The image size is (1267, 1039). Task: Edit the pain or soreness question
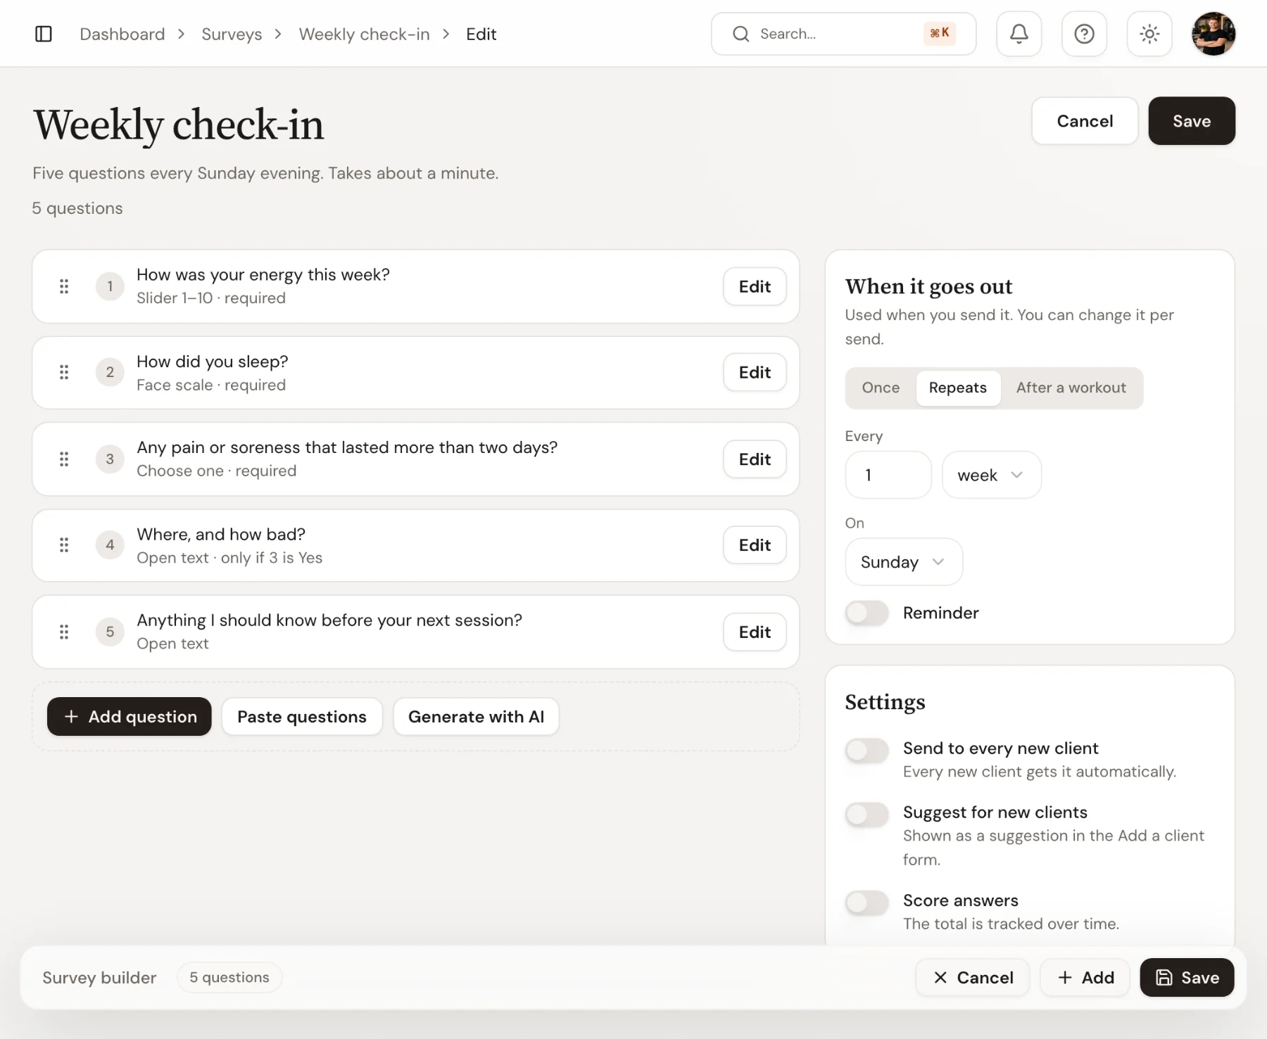pyautogui.click(x=755, y=459)
